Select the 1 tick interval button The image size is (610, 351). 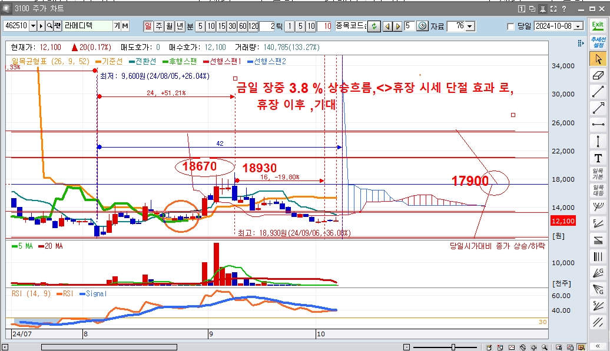290,26
